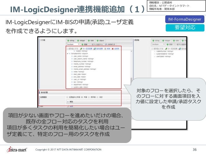Click the 要望対応 cyan label

pos(185,28)
